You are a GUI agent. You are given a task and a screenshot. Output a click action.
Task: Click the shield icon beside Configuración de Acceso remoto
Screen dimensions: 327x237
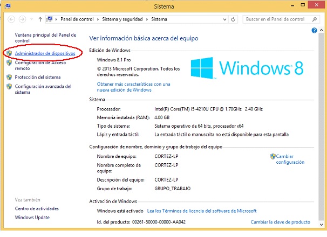click(9, 62)
